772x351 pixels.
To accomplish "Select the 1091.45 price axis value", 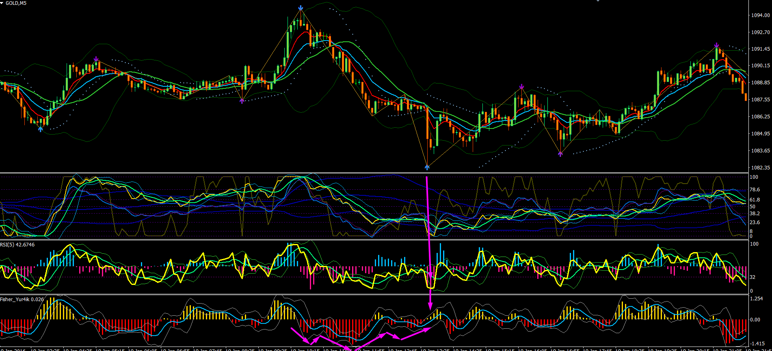I will [760, 49].
